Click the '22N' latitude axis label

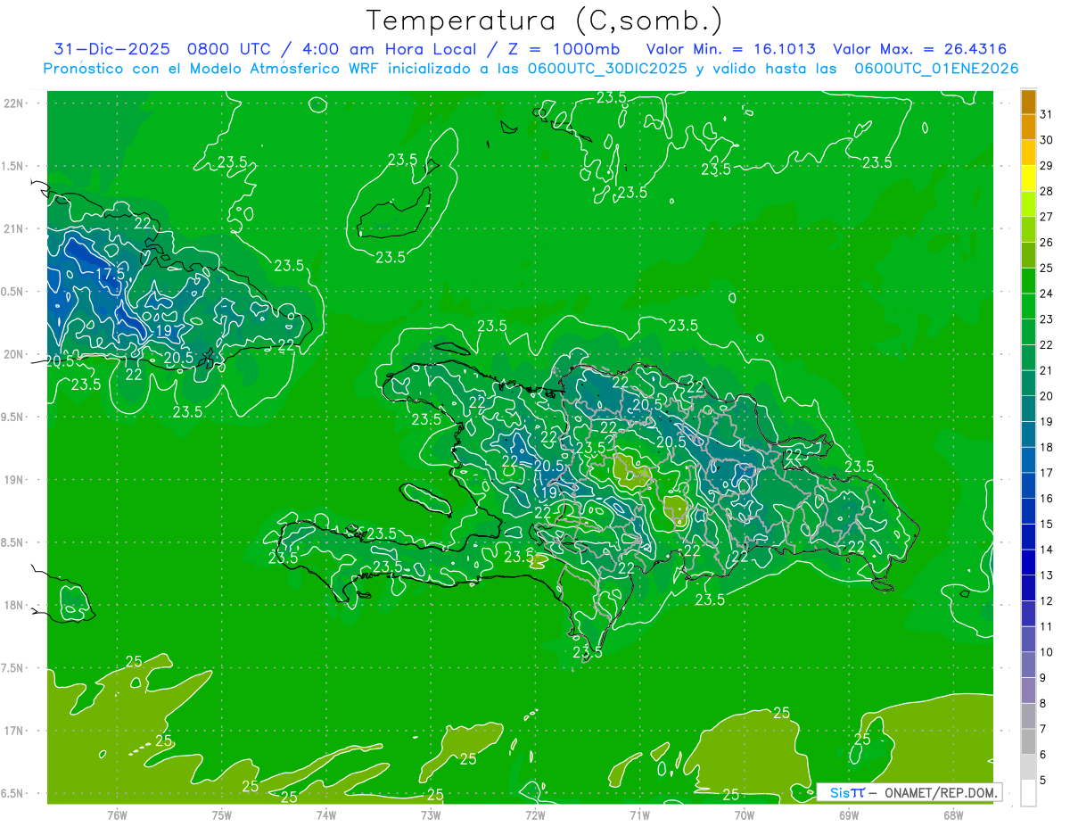click(15, 103)
